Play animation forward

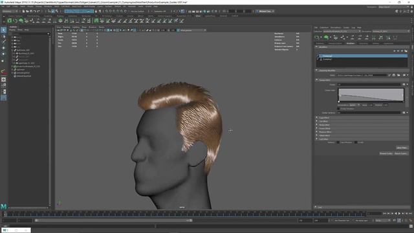point(399,214)
